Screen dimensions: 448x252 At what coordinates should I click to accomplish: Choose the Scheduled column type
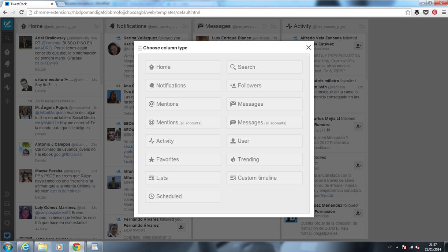pos(183,196)
